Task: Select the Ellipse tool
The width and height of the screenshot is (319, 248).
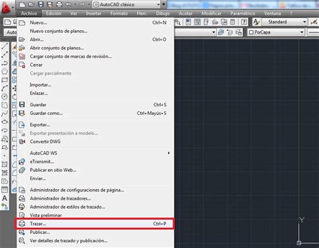Action: pos(5,122)
